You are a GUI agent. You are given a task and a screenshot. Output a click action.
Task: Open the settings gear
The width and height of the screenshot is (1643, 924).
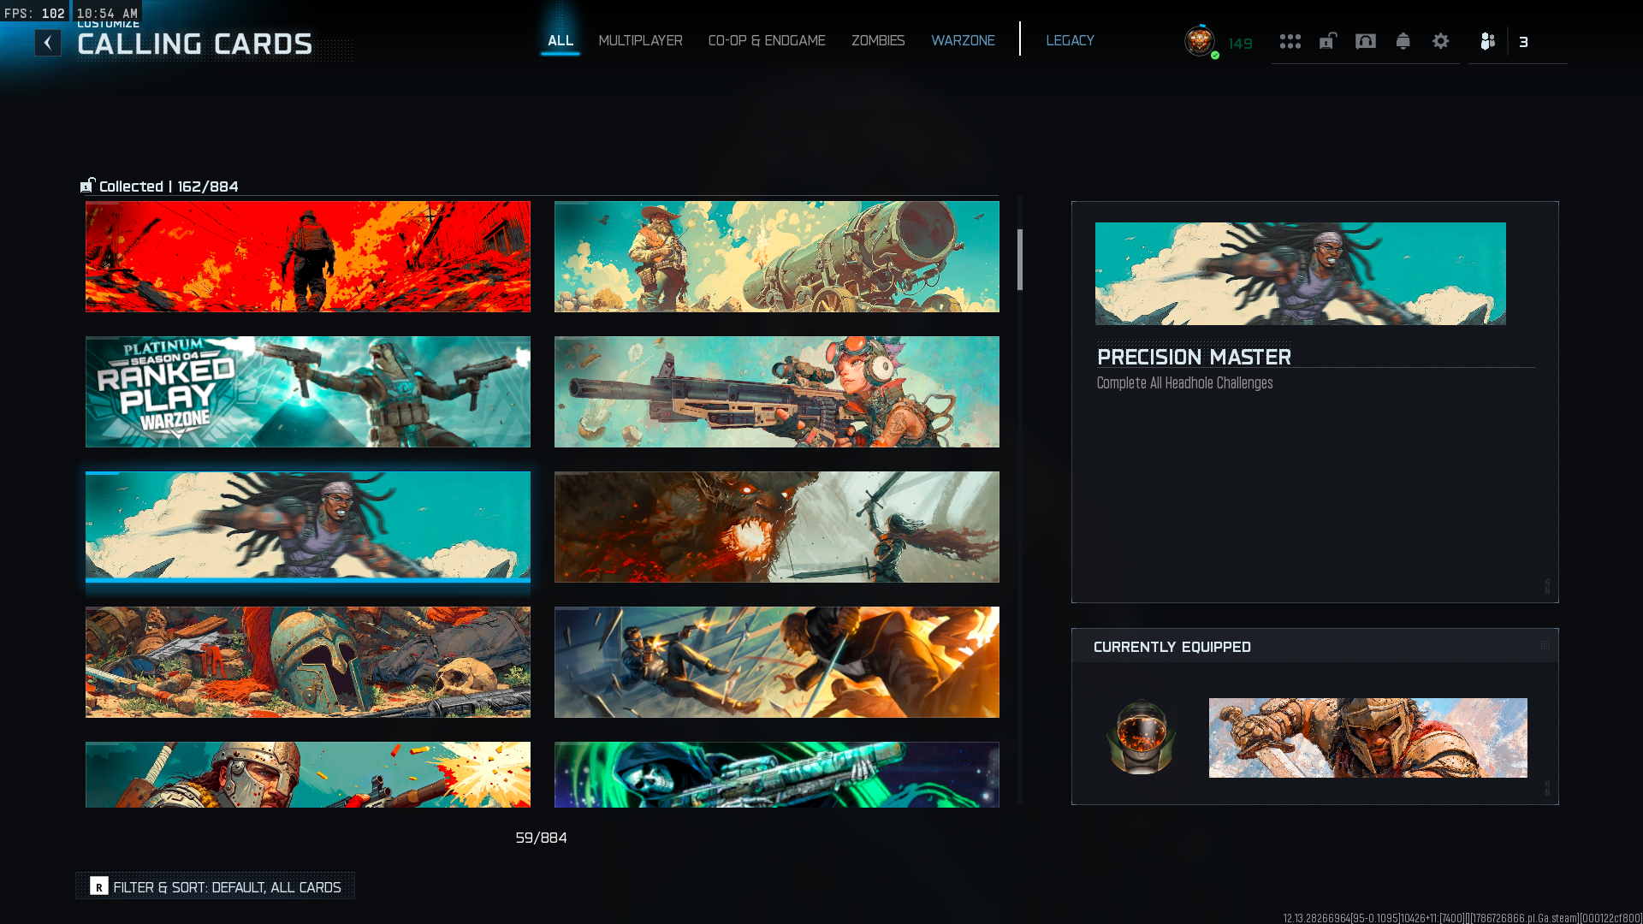pyautogui.click(x=1441, y=41)
